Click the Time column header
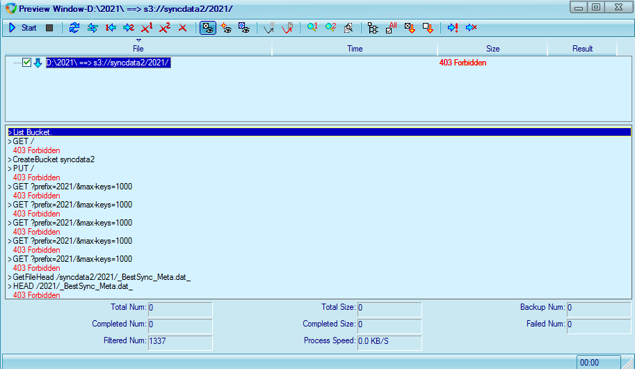The width and height of the screenshot is (635, 369). coord(355,49)
